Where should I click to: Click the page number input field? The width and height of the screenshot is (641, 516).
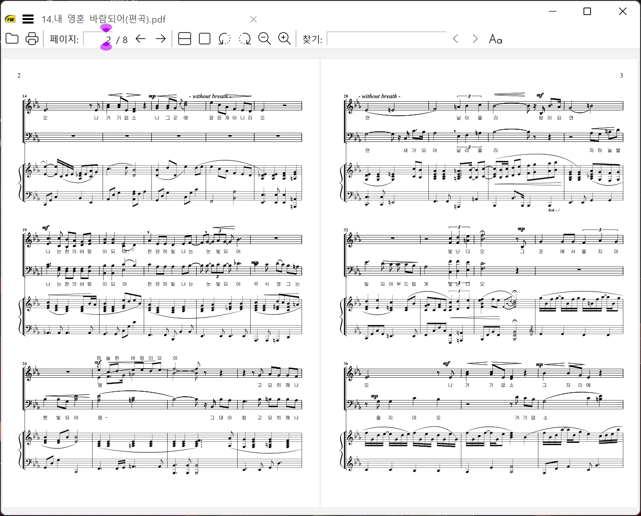click(98, 39)
